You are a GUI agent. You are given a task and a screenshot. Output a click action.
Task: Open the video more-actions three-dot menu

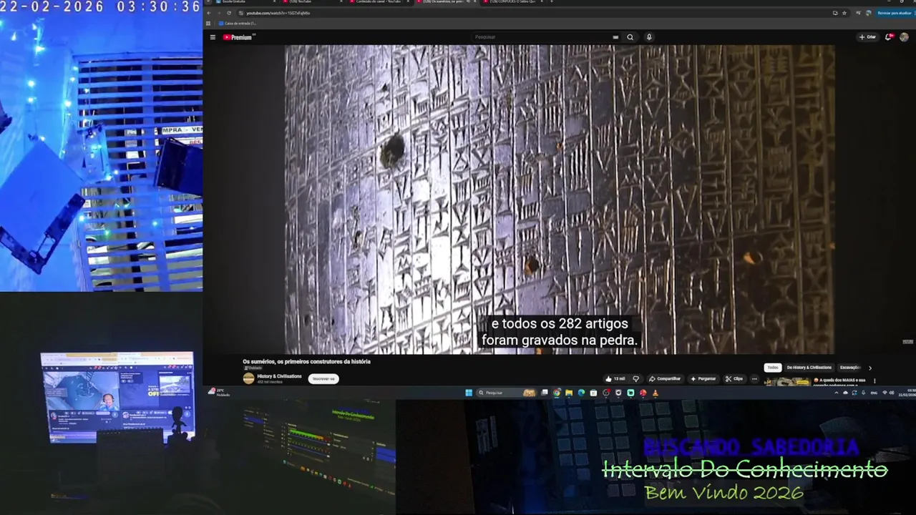754,379
